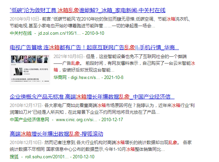219x162 pixels.
Task: Open the 电视广告算啥 连冰箱都有广告 result title
Action: 94,48
